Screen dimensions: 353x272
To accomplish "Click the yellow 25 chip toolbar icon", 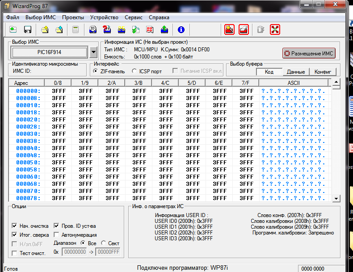I will (x=122, y=29).
